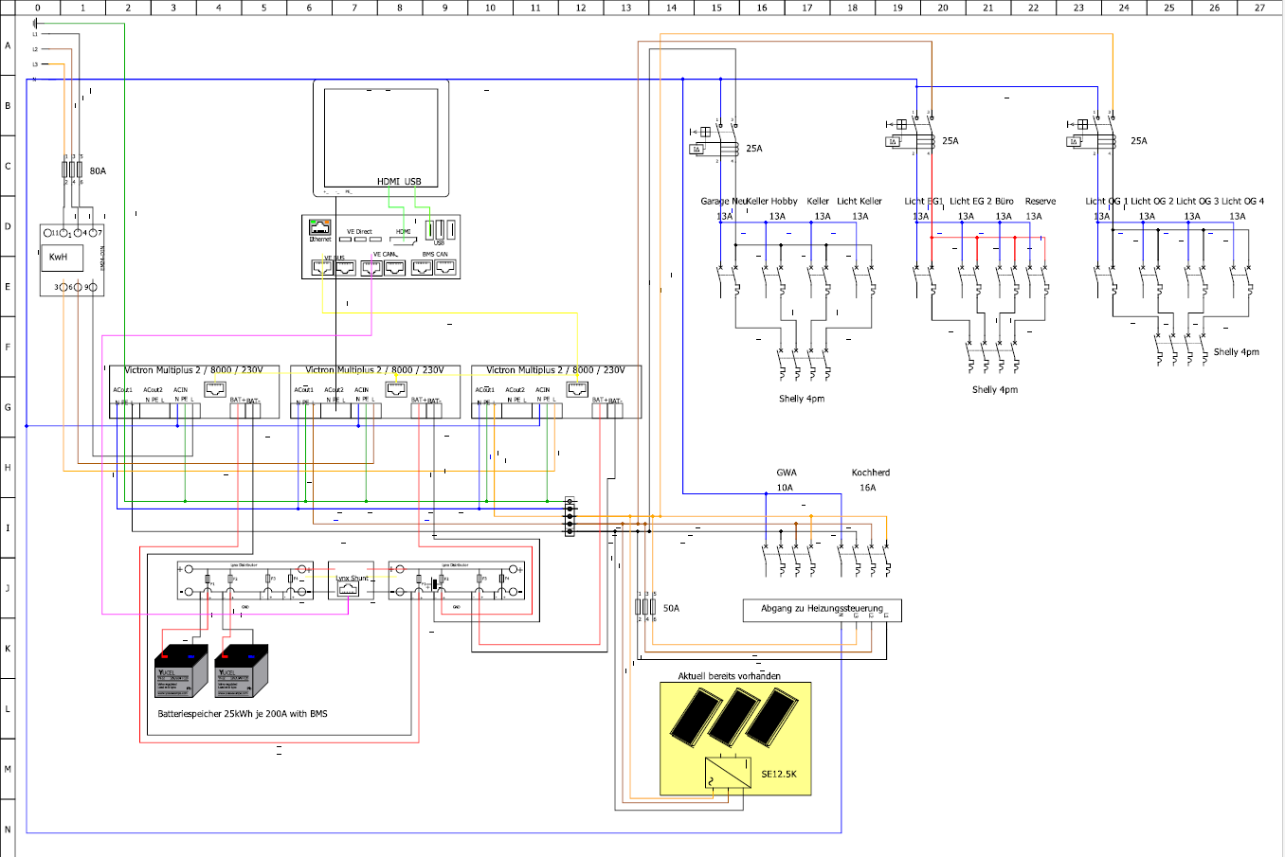Select the HDMI port on the controller box
The width and height of the screenshot is (1285, 857).
click(x=404, y=240)
